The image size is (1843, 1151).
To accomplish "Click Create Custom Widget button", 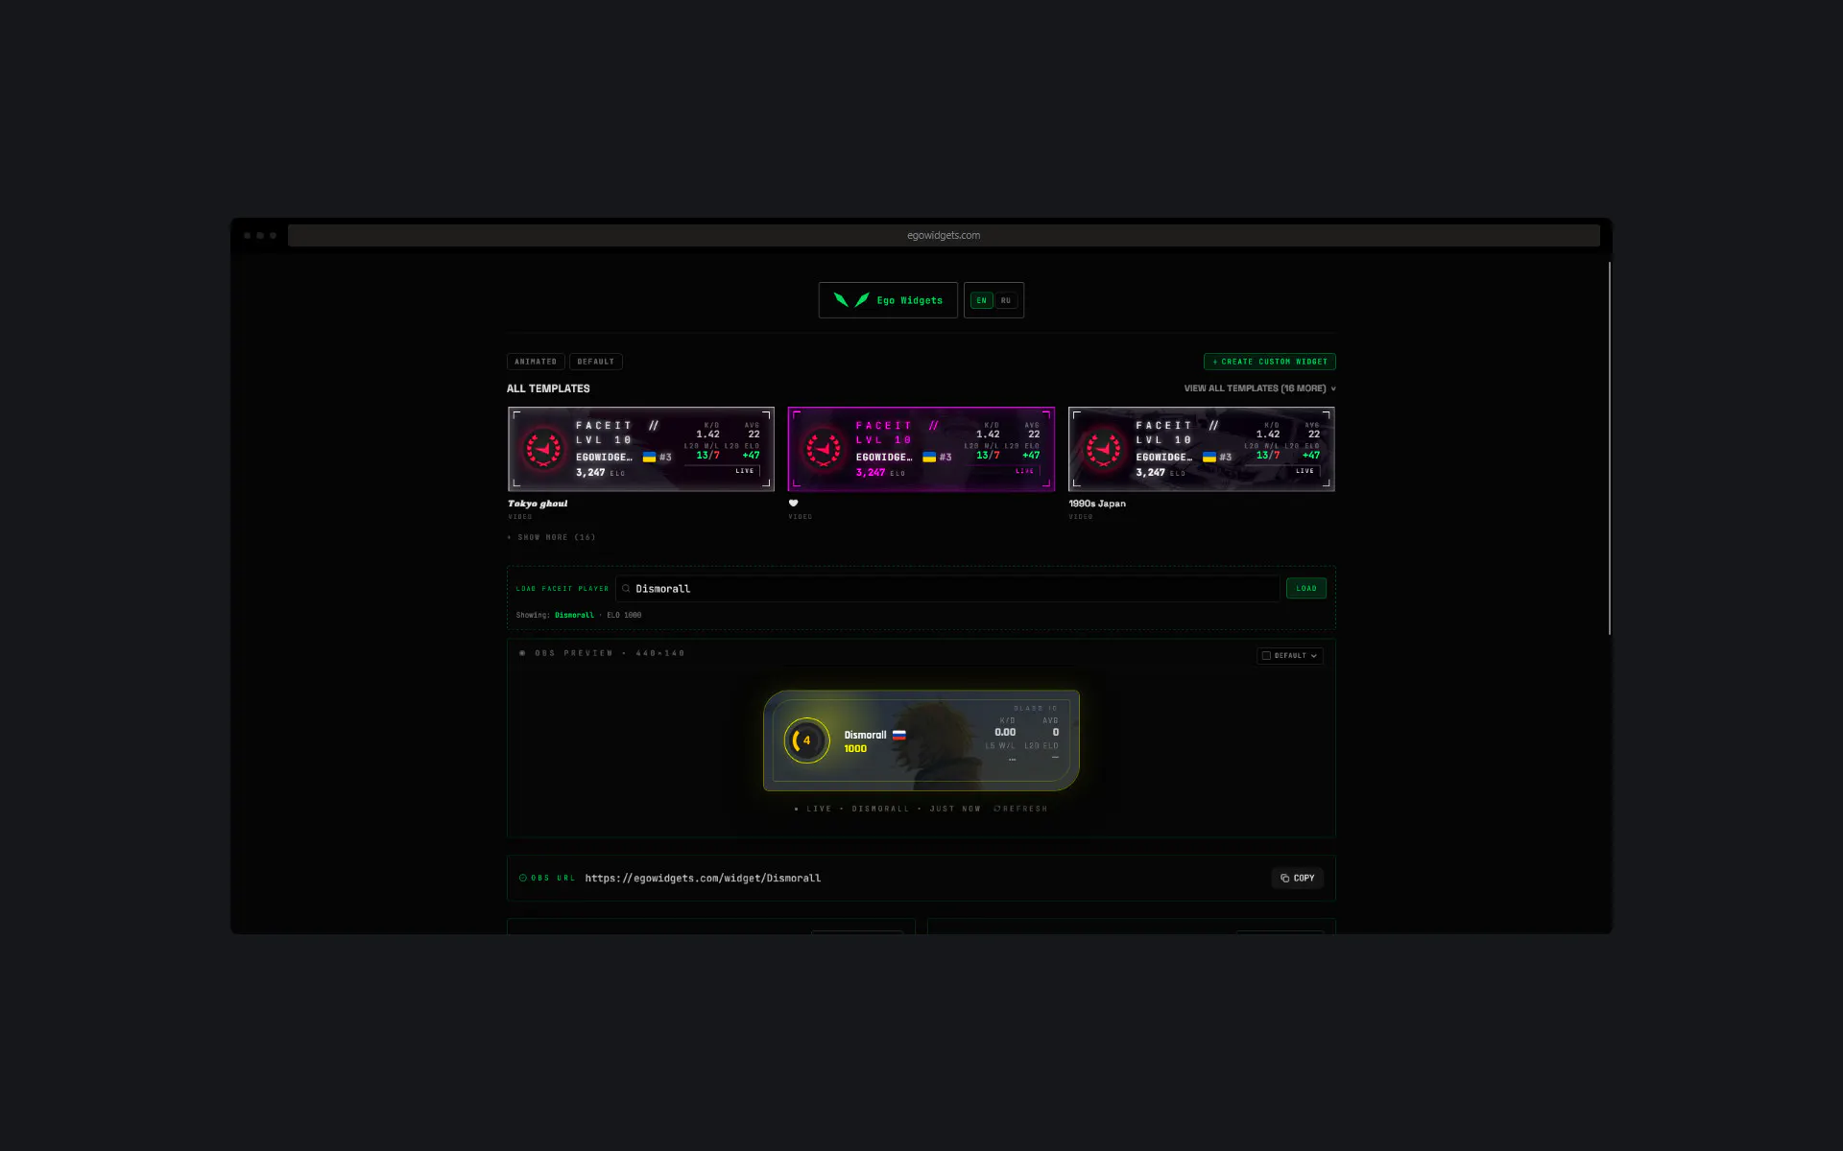I will pos(1269,362).
